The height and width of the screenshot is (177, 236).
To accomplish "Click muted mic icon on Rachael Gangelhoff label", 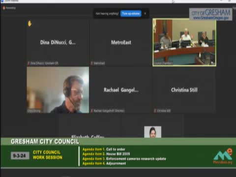I will click(x=92, y=111).
